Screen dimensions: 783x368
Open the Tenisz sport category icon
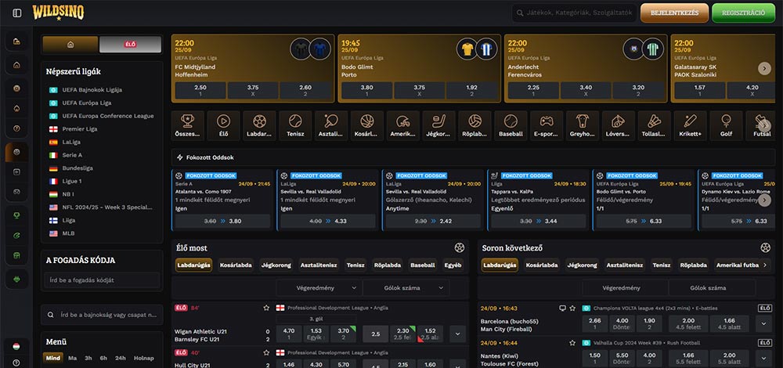[x=295, y=124]
